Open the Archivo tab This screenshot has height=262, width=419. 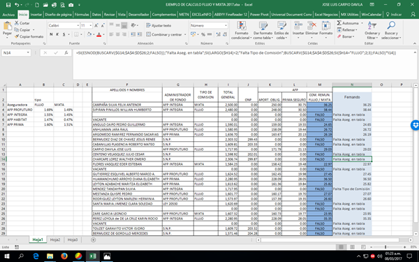pyautogui.click(x=8, y=15)
